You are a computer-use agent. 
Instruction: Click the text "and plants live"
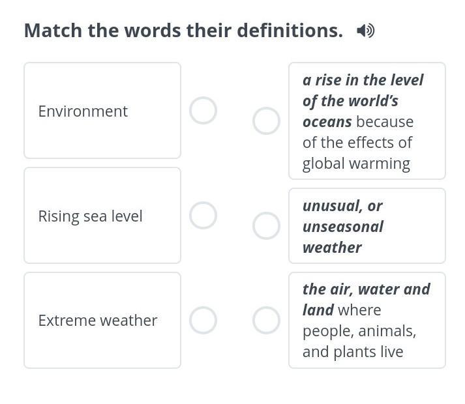tap(353, 352)
